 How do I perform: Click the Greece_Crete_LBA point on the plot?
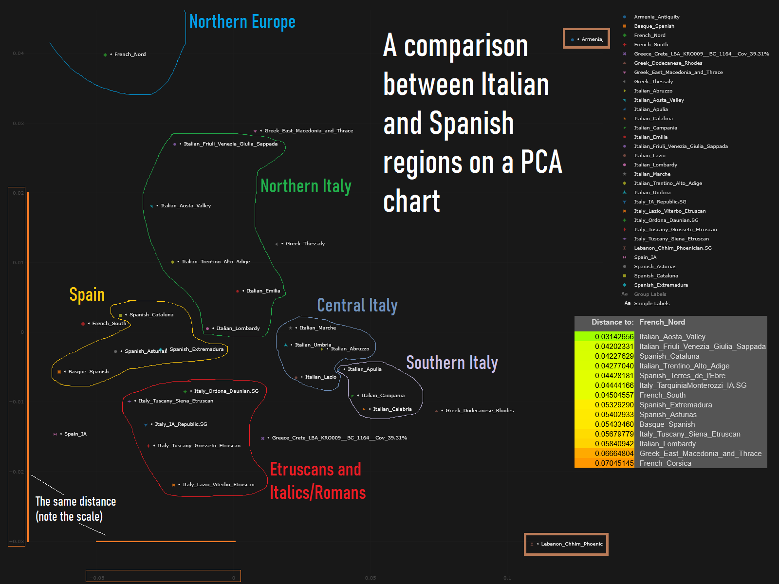click(x=263, y=438)
